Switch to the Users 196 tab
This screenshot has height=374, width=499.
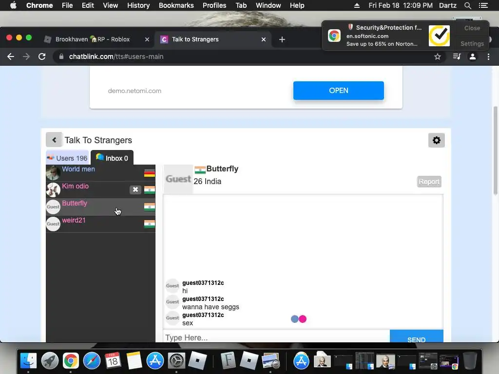click(67, 158)
